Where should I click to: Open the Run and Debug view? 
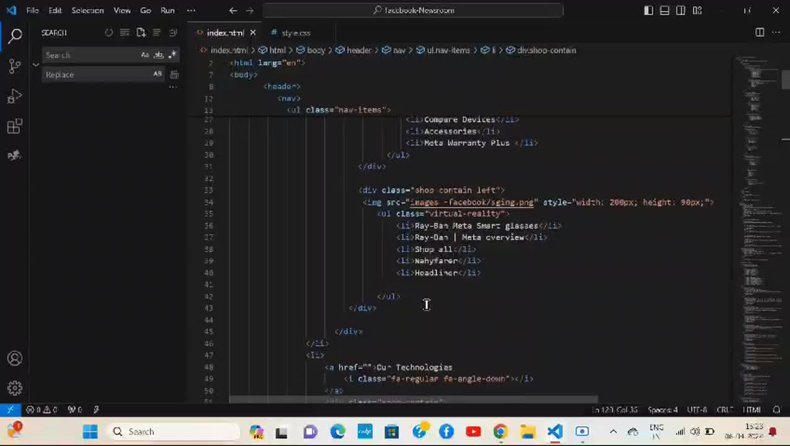click(x=15, y=97)
